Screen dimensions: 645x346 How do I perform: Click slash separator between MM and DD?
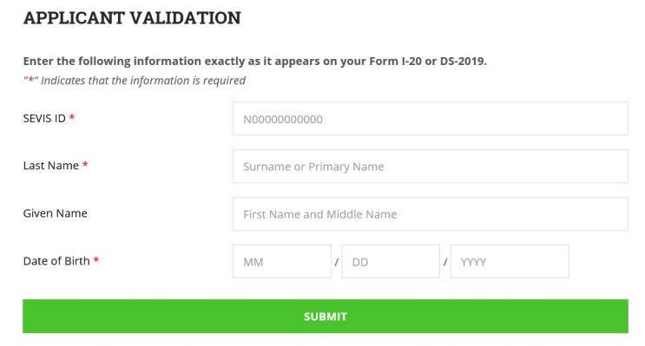[x=337, y=262]
